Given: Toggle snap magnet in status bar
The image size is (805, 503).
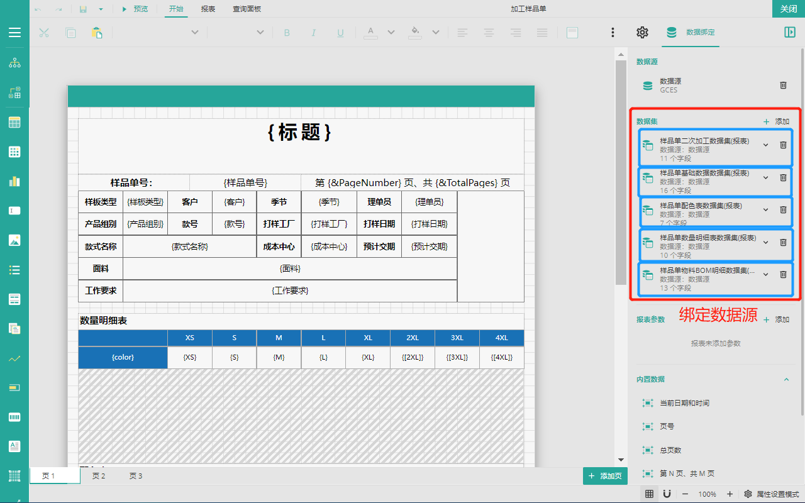Looking at the screenshot, I should pyautogui.click(x=667, y=494).
